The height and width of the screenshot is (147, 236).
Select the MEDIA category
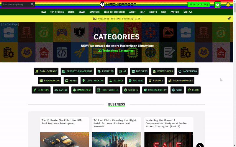pyautogui.click(x=71, y=81)
